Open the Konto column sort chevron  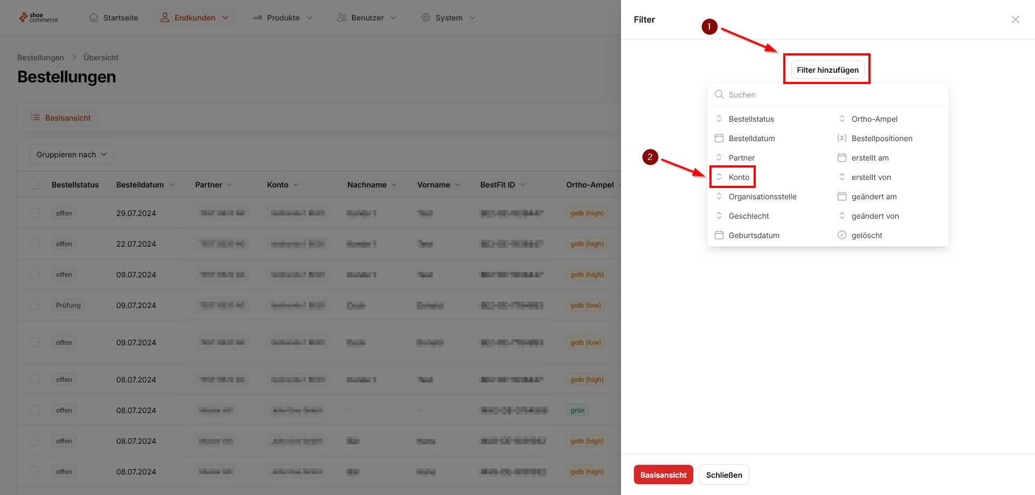point(296,185)
